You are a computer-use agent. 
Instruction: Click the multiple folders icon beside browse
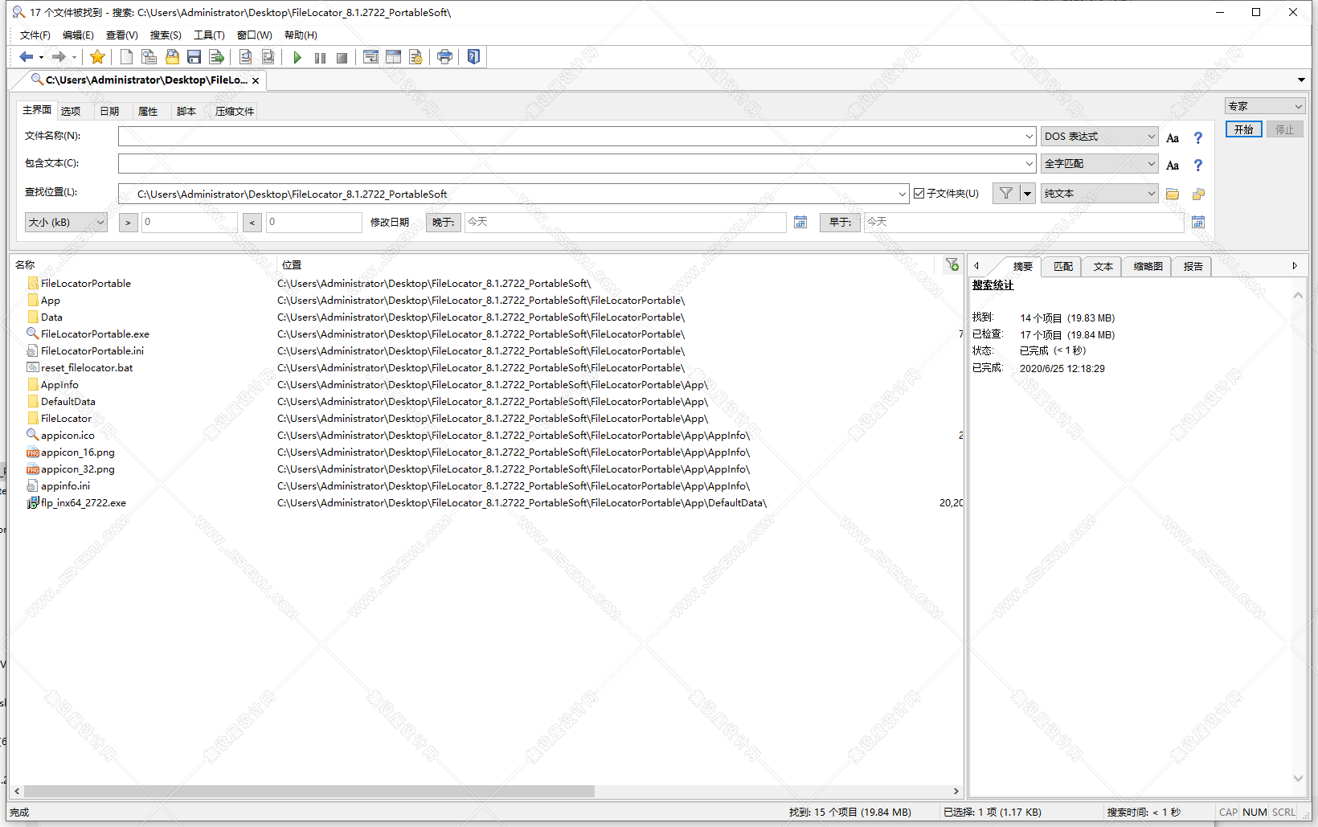tap(1198, 194)
